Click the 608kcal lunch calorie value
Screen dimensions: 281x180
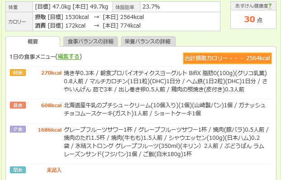point(52,105)
